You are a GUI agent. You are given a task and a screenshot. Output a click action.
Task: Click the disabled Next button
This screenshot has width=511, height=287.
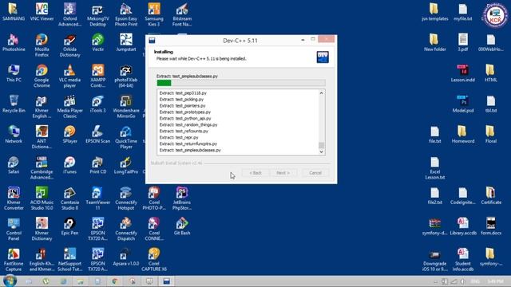coord(283,173)
